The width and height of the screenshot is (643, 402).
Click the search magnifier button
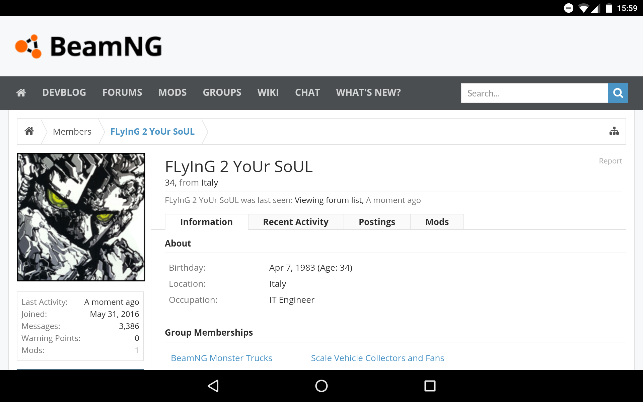[x=618, y=93]
